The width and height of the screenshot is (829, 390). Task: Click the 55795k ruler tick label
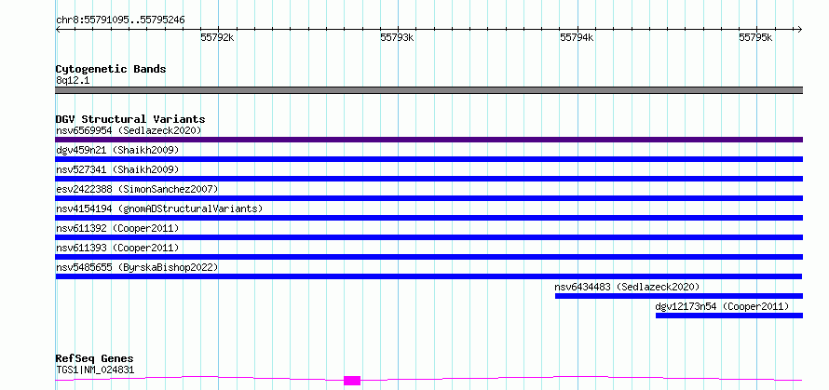click(x=756, y=37)
